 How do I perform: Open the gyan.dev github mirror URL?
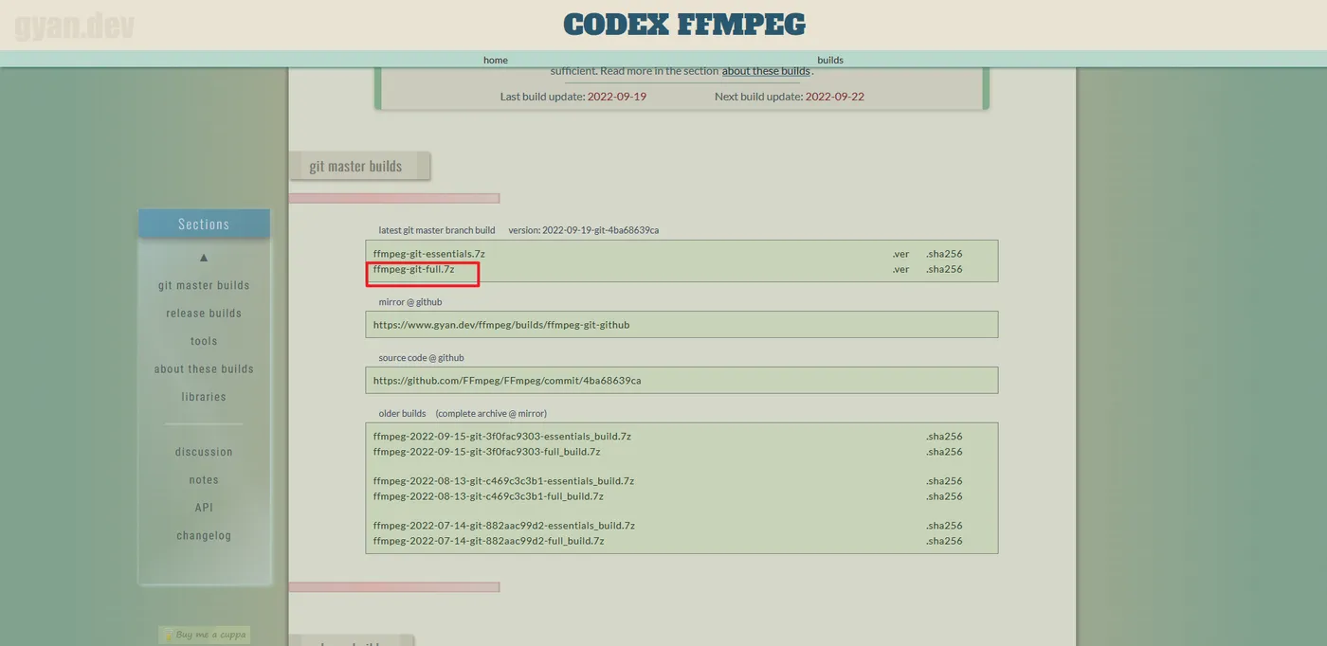pos(501,325)
